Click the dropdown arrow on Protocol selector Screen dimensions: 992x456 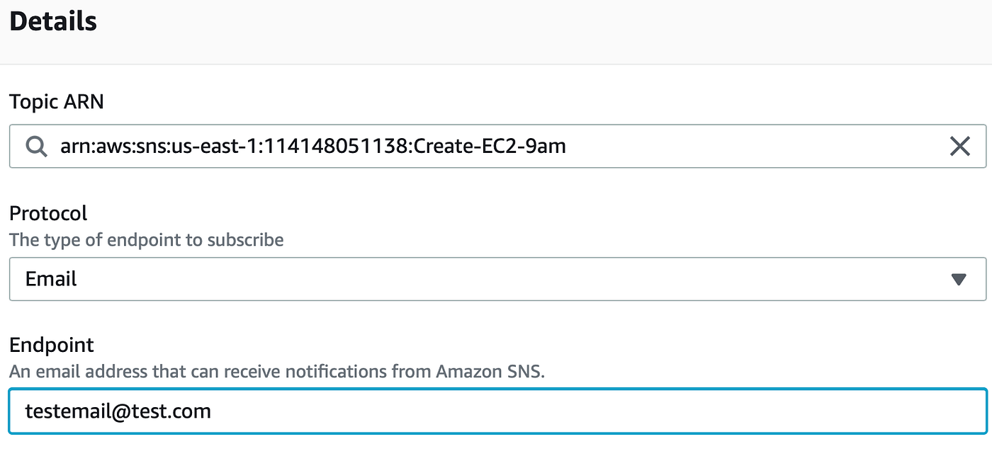960,279
